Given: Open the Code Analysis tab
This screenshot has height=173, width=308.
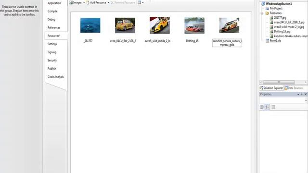Looking at the screenshot, I should click(x=56, y=77).
